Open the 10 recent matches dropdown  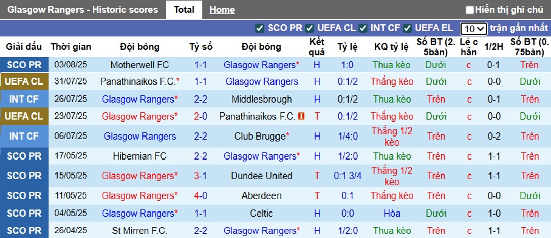point(474,29)
